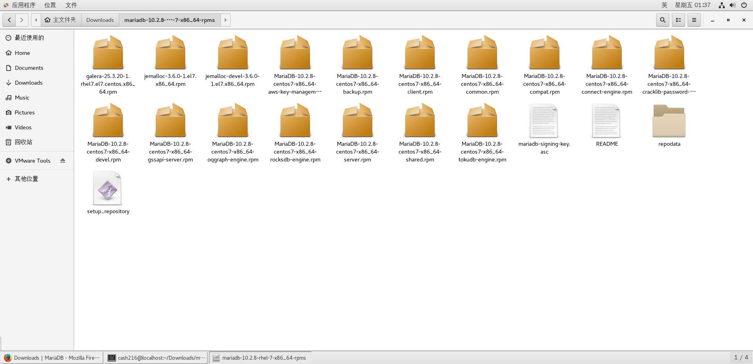Open Pictures in sidebar

(x=37, y=112)
